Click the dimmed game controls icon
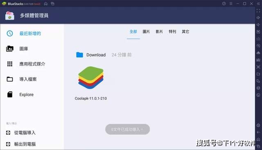The image size is (262, 150). [258, 39]
